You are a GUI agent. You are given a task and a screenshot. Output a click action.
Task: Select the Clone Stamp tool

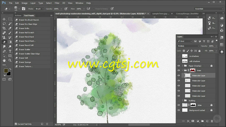[4, 38]
